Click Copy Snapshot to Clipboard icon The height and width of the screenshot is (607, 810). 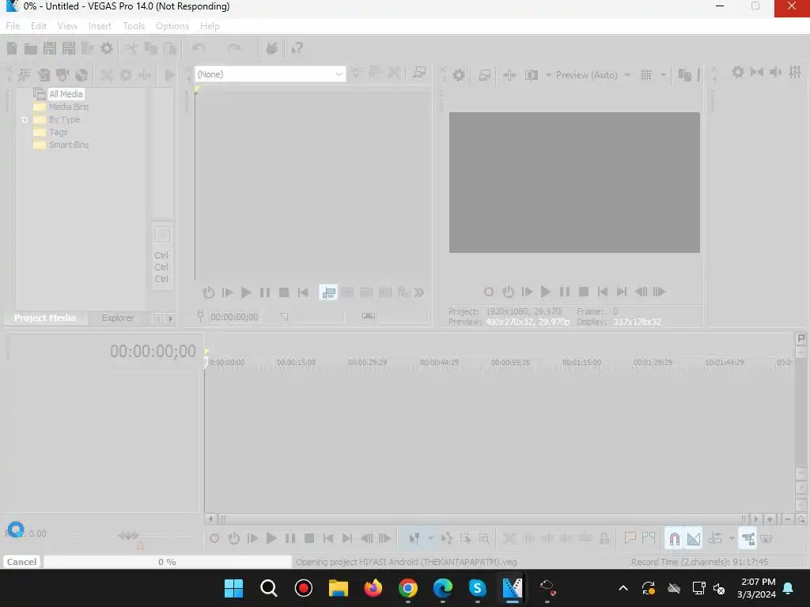pos(684,75)
